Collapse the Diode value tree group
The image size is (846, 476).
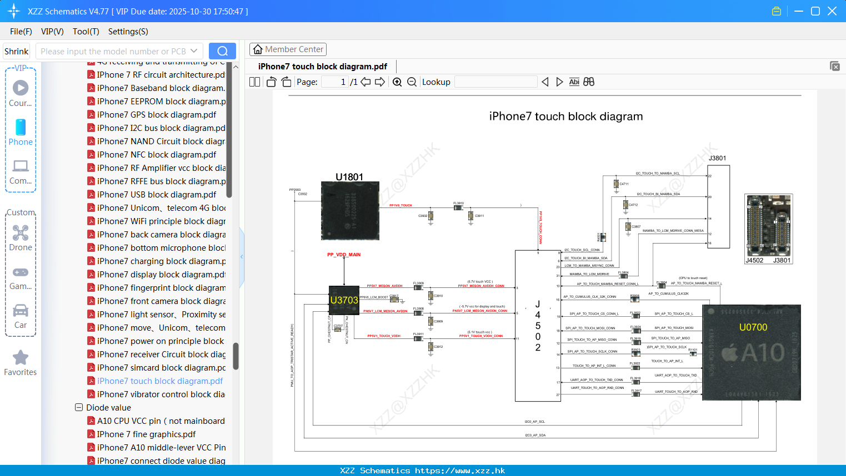click(79, 407)
